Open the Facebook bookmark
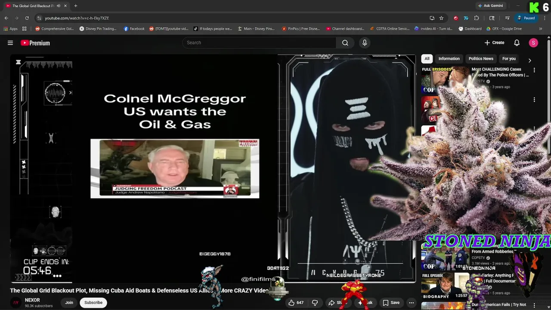The width and height of the screenshot is (551, 310). pos(134,29)
